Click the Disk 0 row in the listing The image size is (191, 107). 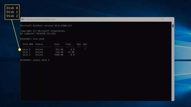pos(55,49)
